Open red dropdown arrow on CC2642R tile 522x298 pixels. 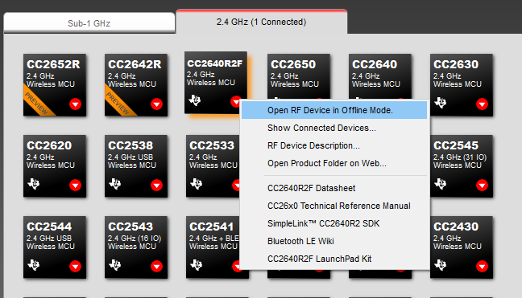pos(156,104)
